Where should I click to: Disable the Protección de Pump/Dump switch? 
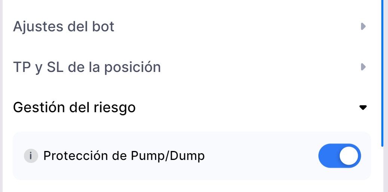click(340, 156)
